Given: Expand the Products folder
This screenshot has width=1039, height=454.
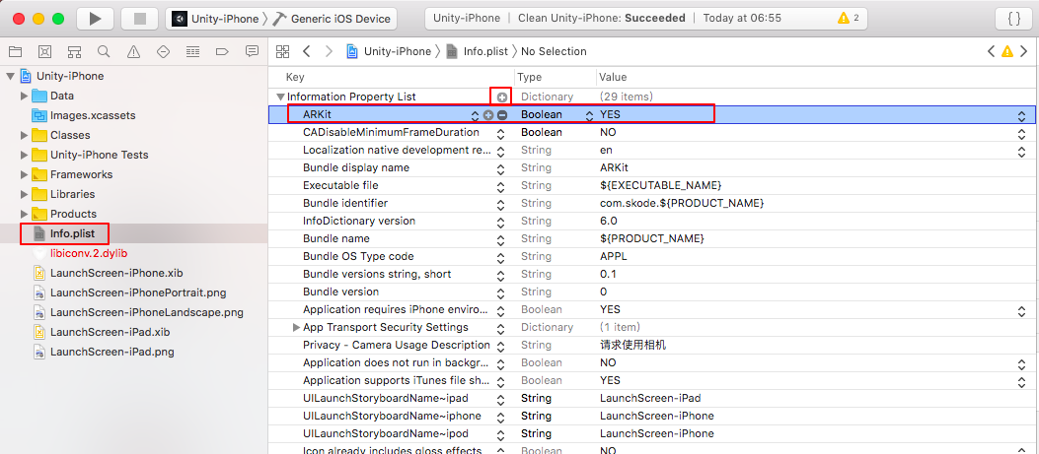Looking at the screenshot, I should [25, 214].
